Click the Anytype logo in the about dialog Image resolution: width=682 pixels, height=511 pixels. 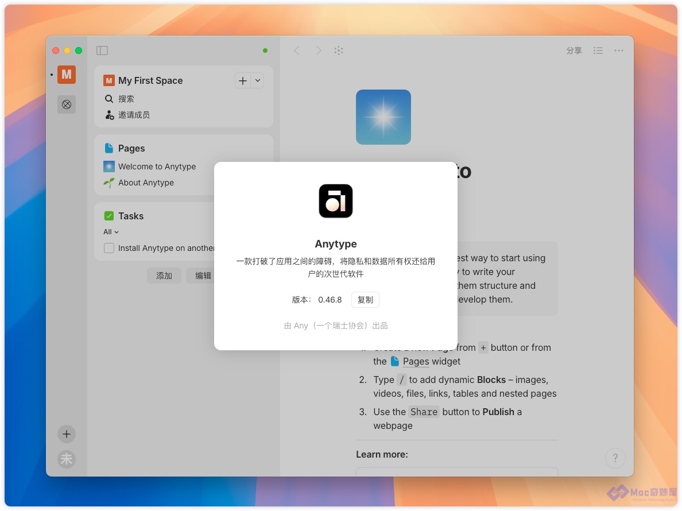pos(336,201)
